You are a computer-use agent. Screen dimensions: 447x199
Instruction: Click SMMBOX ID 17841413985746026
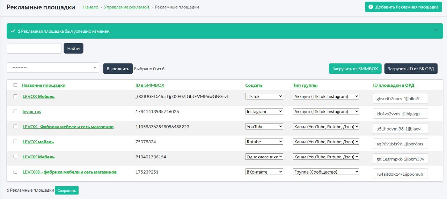point(157,112)
